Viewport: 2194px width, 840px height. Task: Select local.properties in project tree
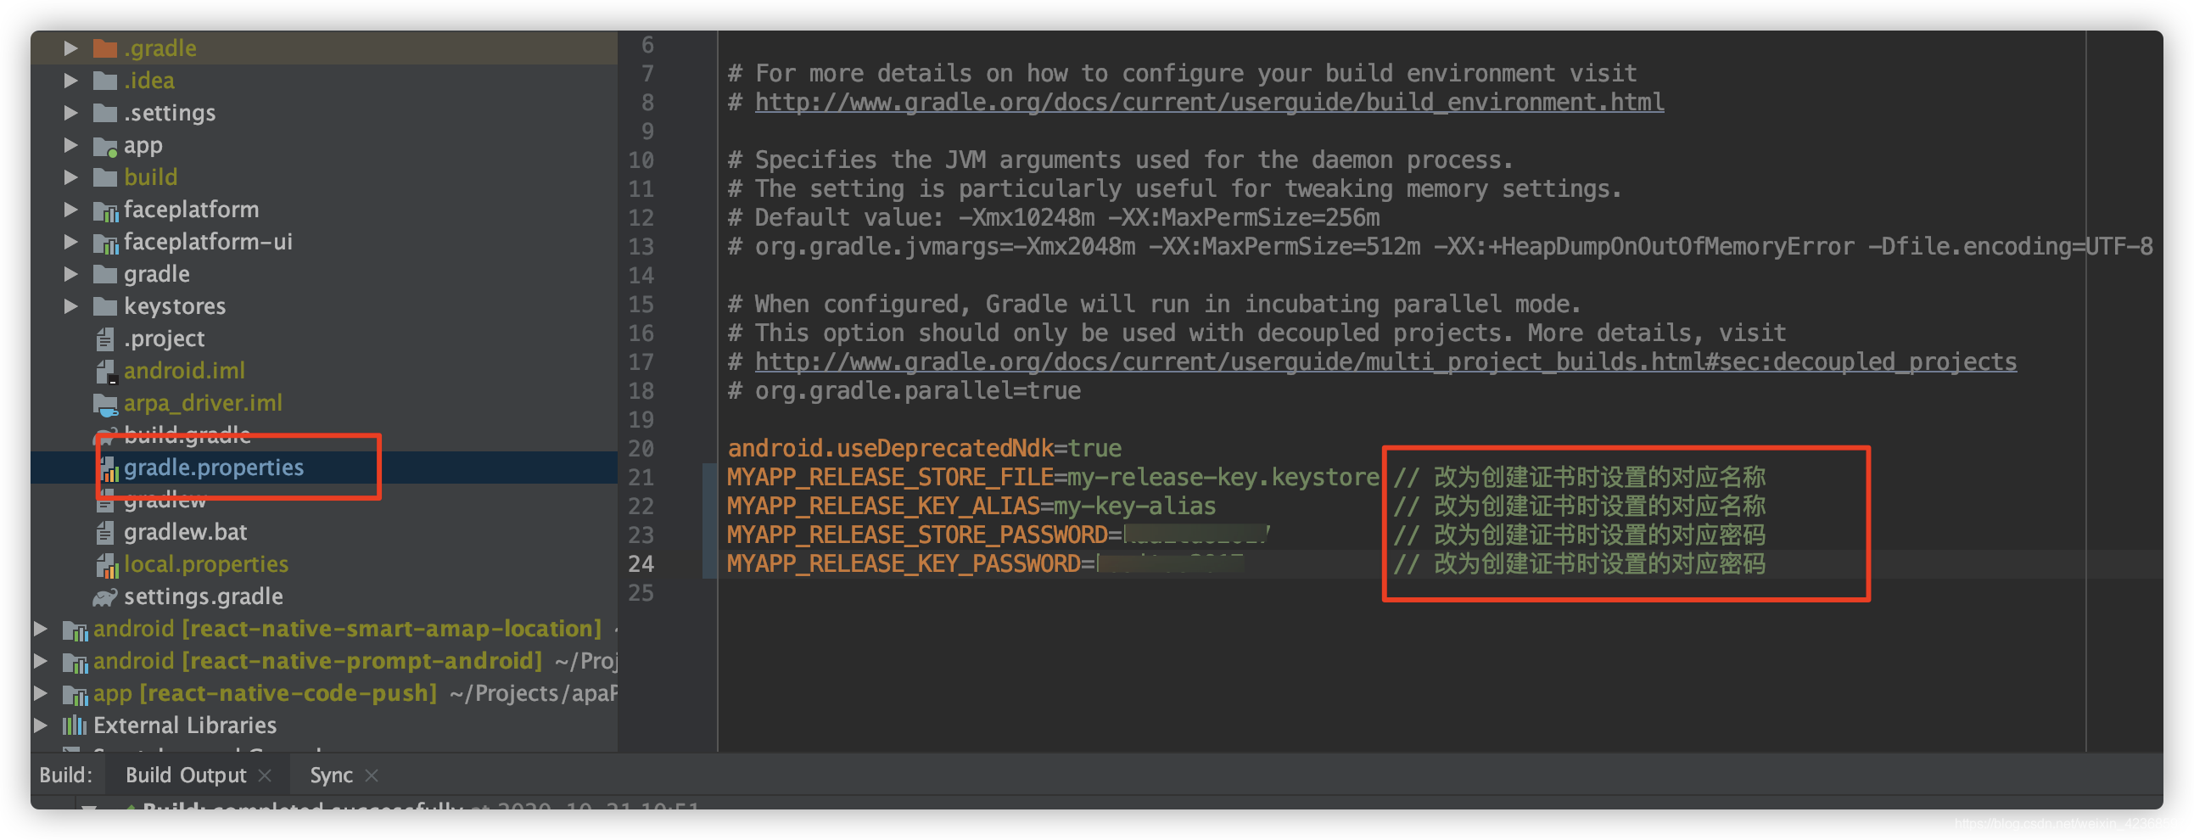pyautogui.click(x=206, y=565)
